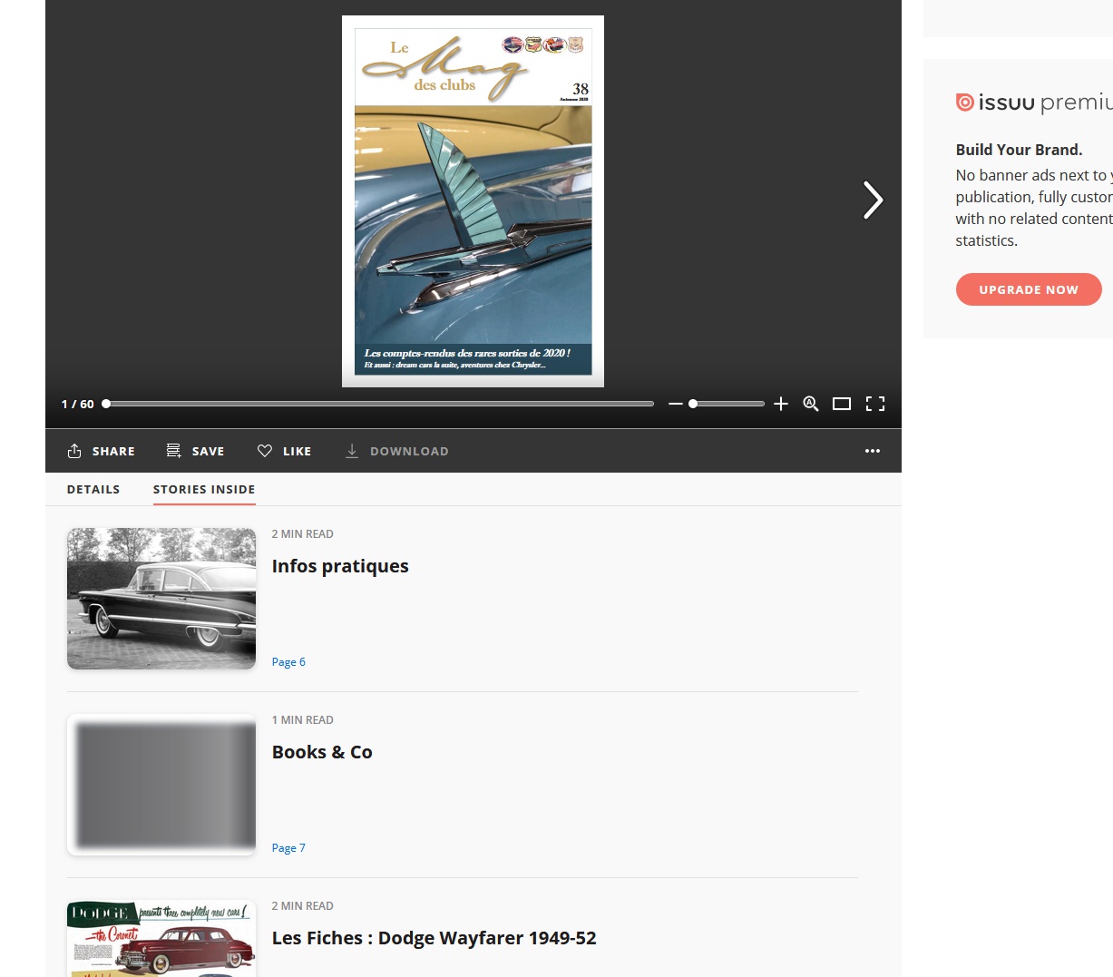The image size is (1113, 977).
Task: Open the Share options
Action: (x=101, y=451)
